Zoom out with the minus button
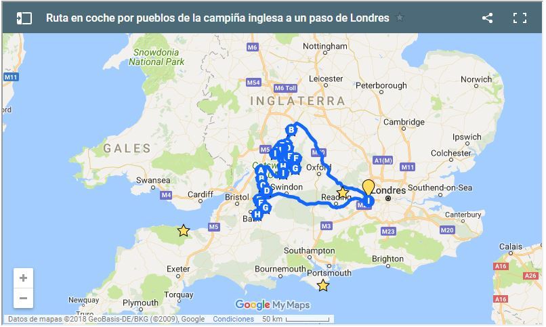The image size is (546, 327). (23, 298)
